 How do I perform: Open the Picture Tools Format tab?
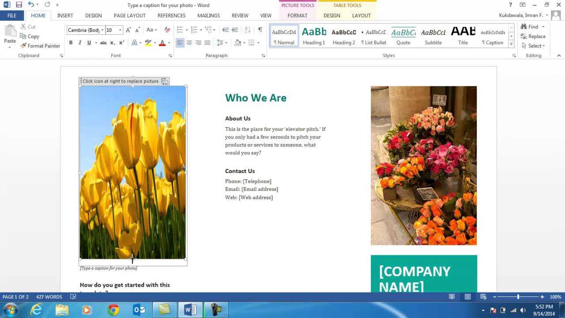297,15
